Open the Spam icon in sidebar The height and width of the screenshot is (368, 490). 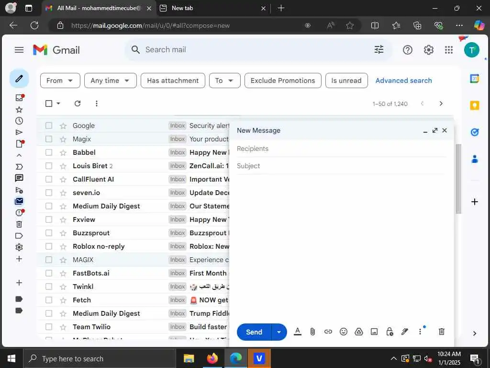[19, 213]
